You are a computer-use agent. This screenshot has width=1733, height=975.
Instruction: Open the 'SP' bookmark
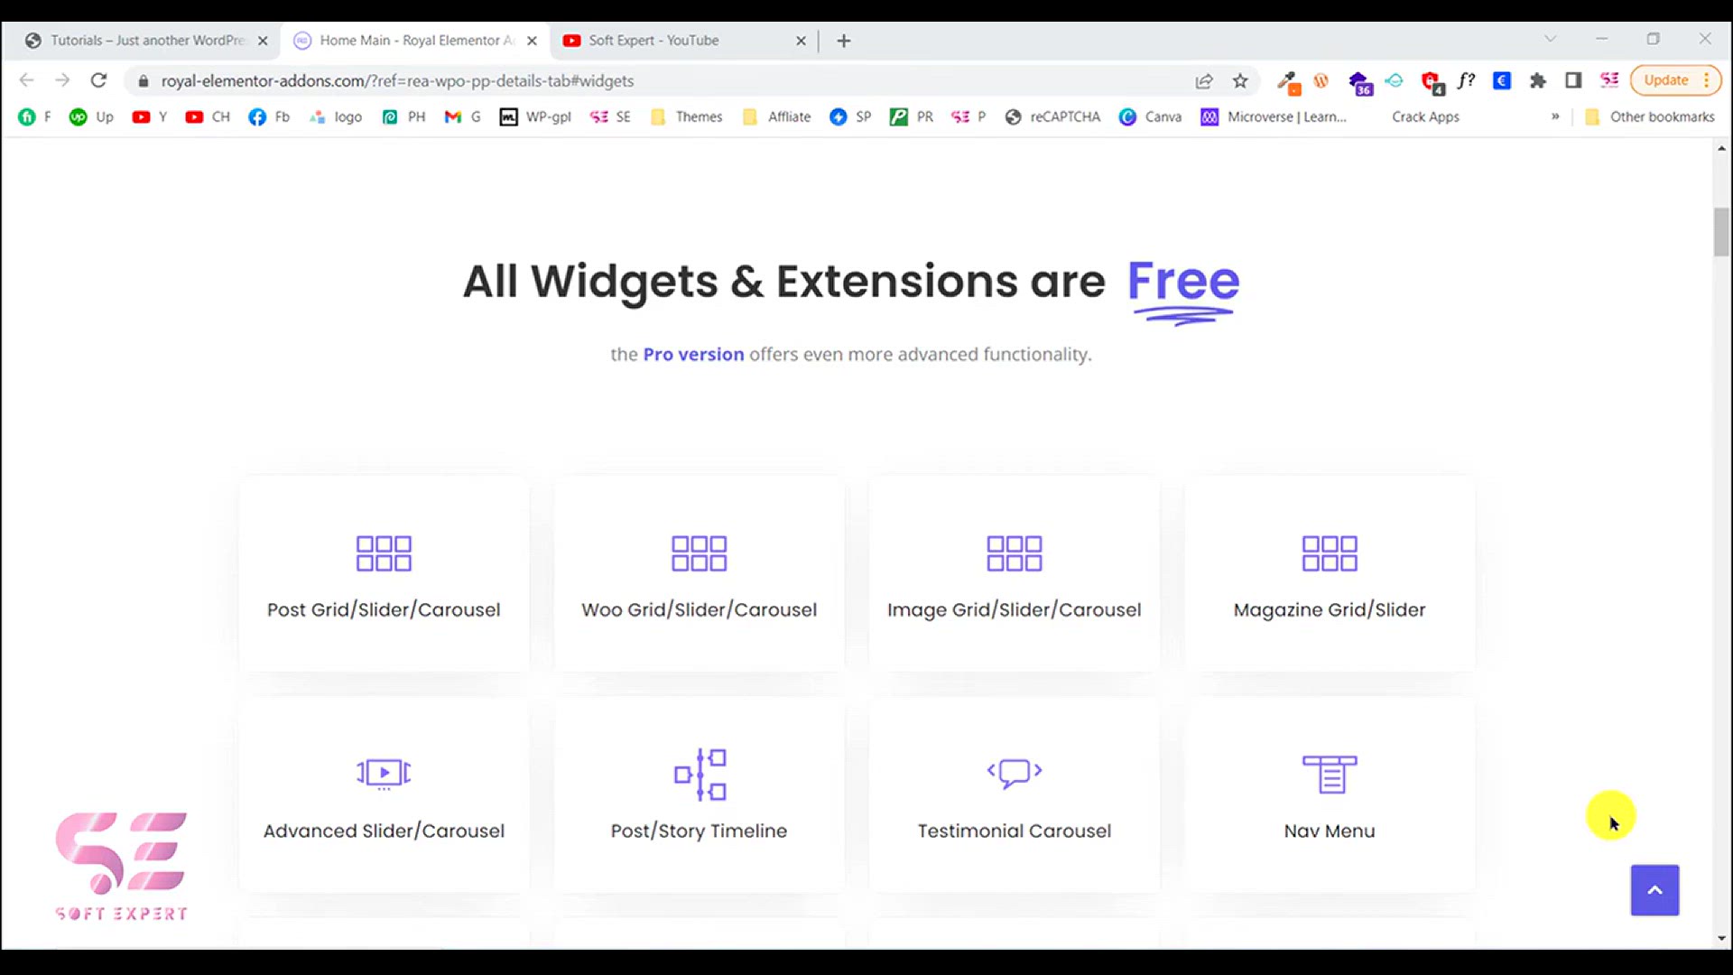tap(850, 116)
